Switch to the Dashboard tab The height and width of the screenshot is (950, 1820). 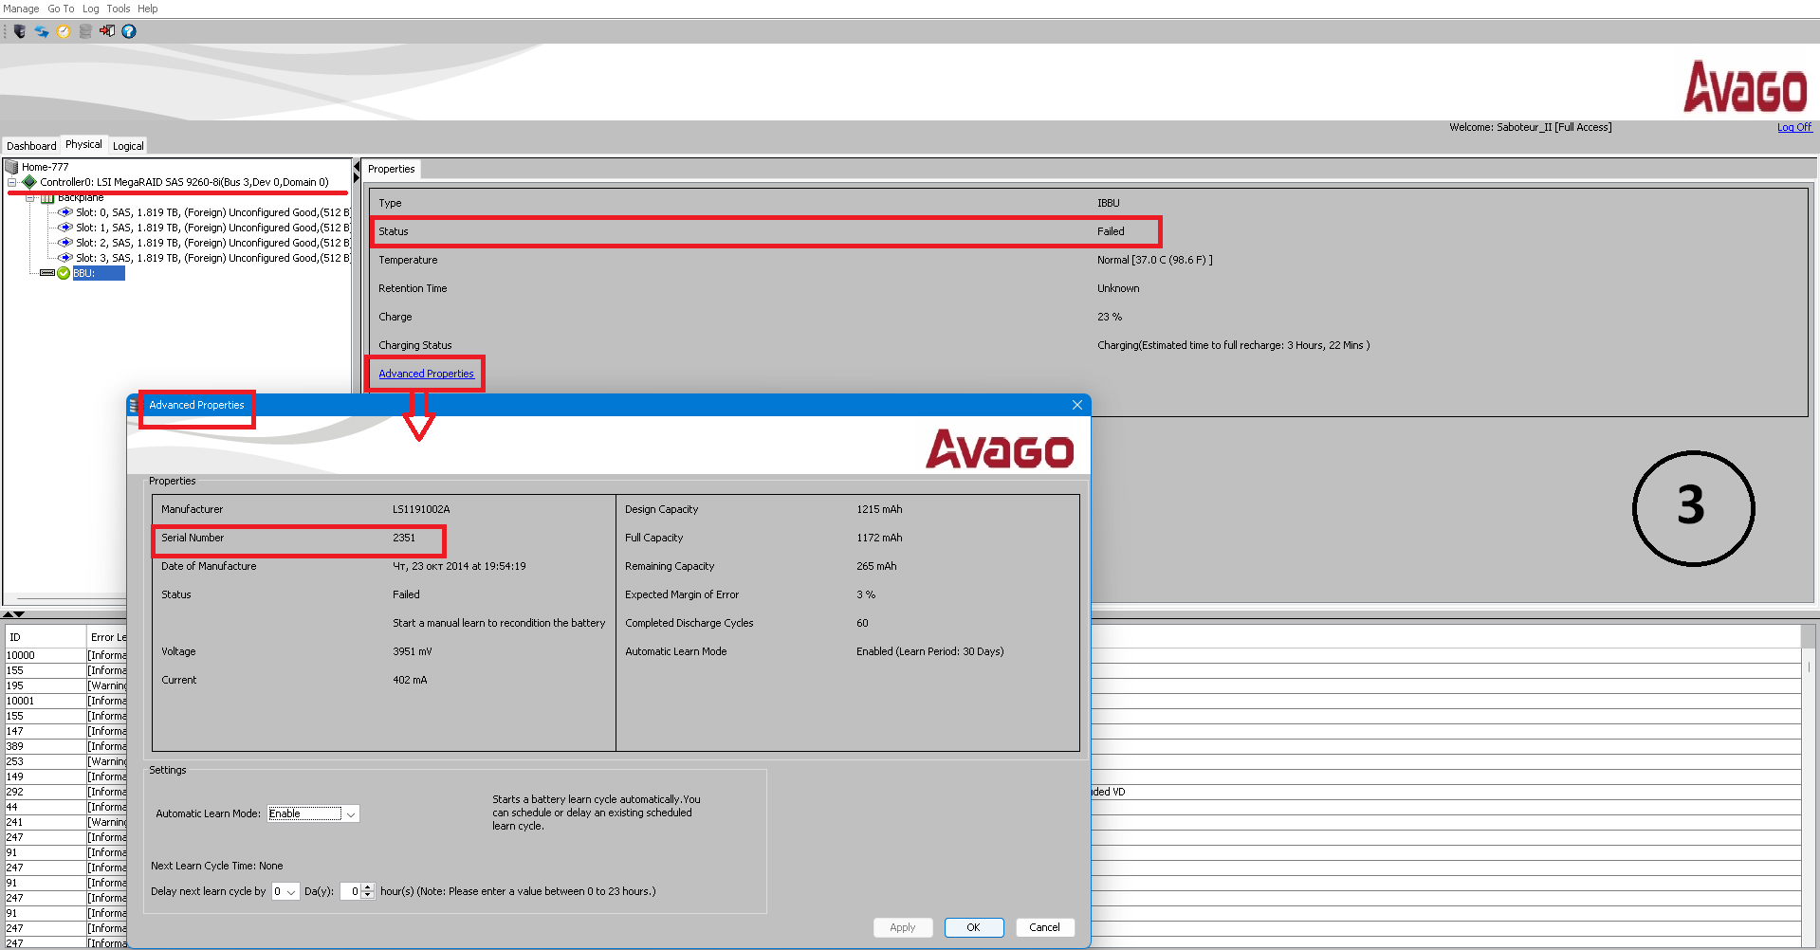click(31, 146)
